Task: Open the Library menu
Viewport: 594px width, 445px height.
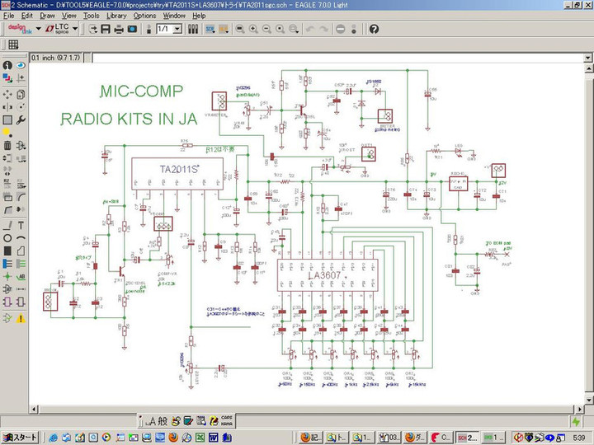Action: [x=116, y=16]
